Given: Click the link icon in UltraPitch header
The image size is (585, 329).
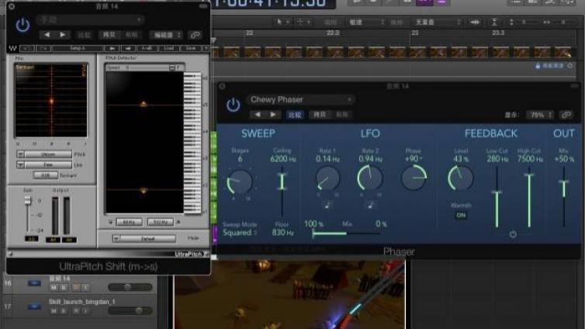Looking at the screenshot, I should pos(195,35).
